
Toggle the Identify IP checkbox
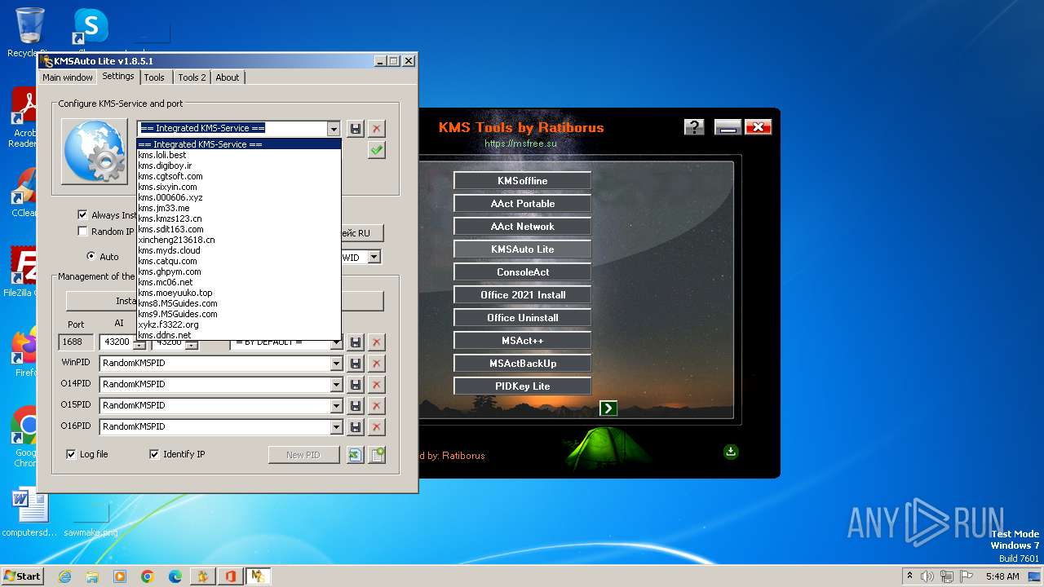(x=154, y=454)
